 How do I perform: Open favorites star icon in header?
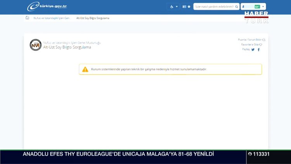tap(189, 7)
